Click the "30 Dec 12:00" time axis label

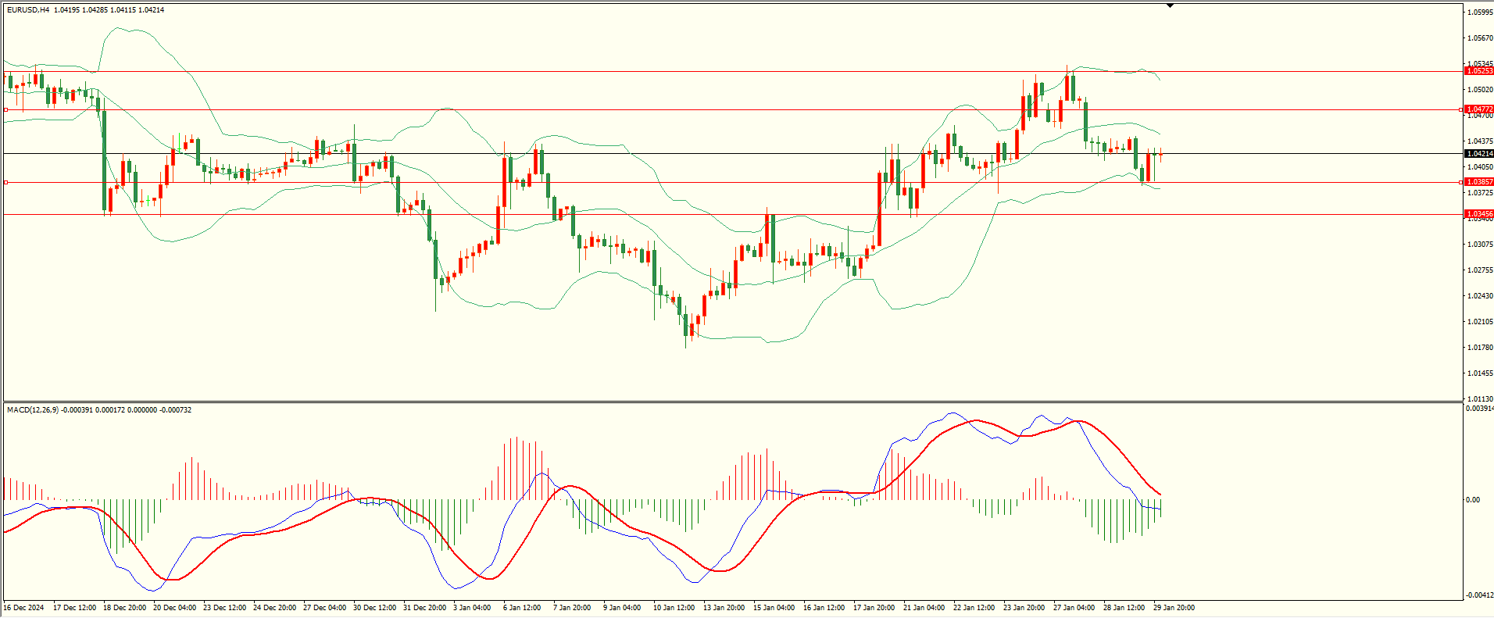(375, 608)
